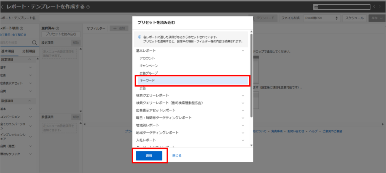
Task: Click the calendar icon in the top bar
Action: click(316, 7)
